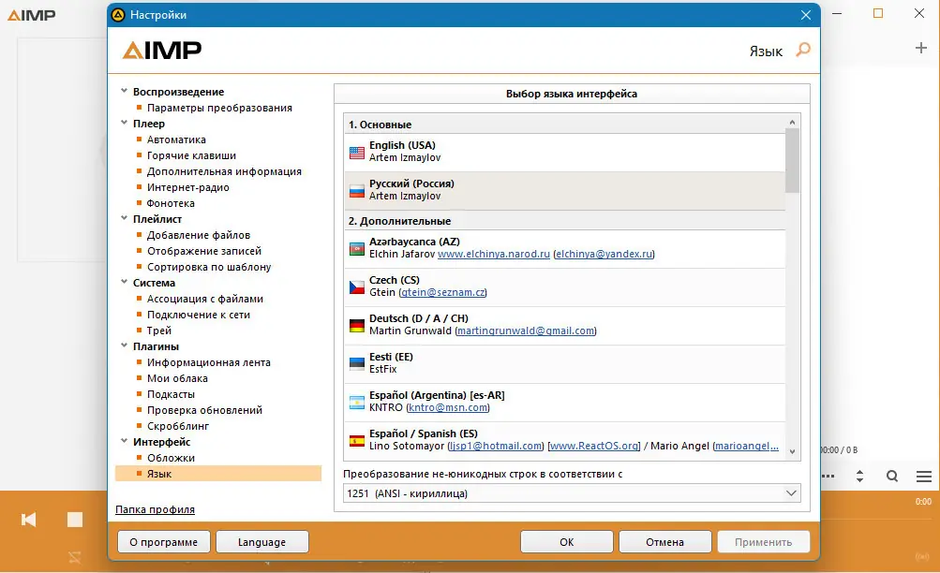
Task: Open the Папка профиля link
Action: (155, 509)
